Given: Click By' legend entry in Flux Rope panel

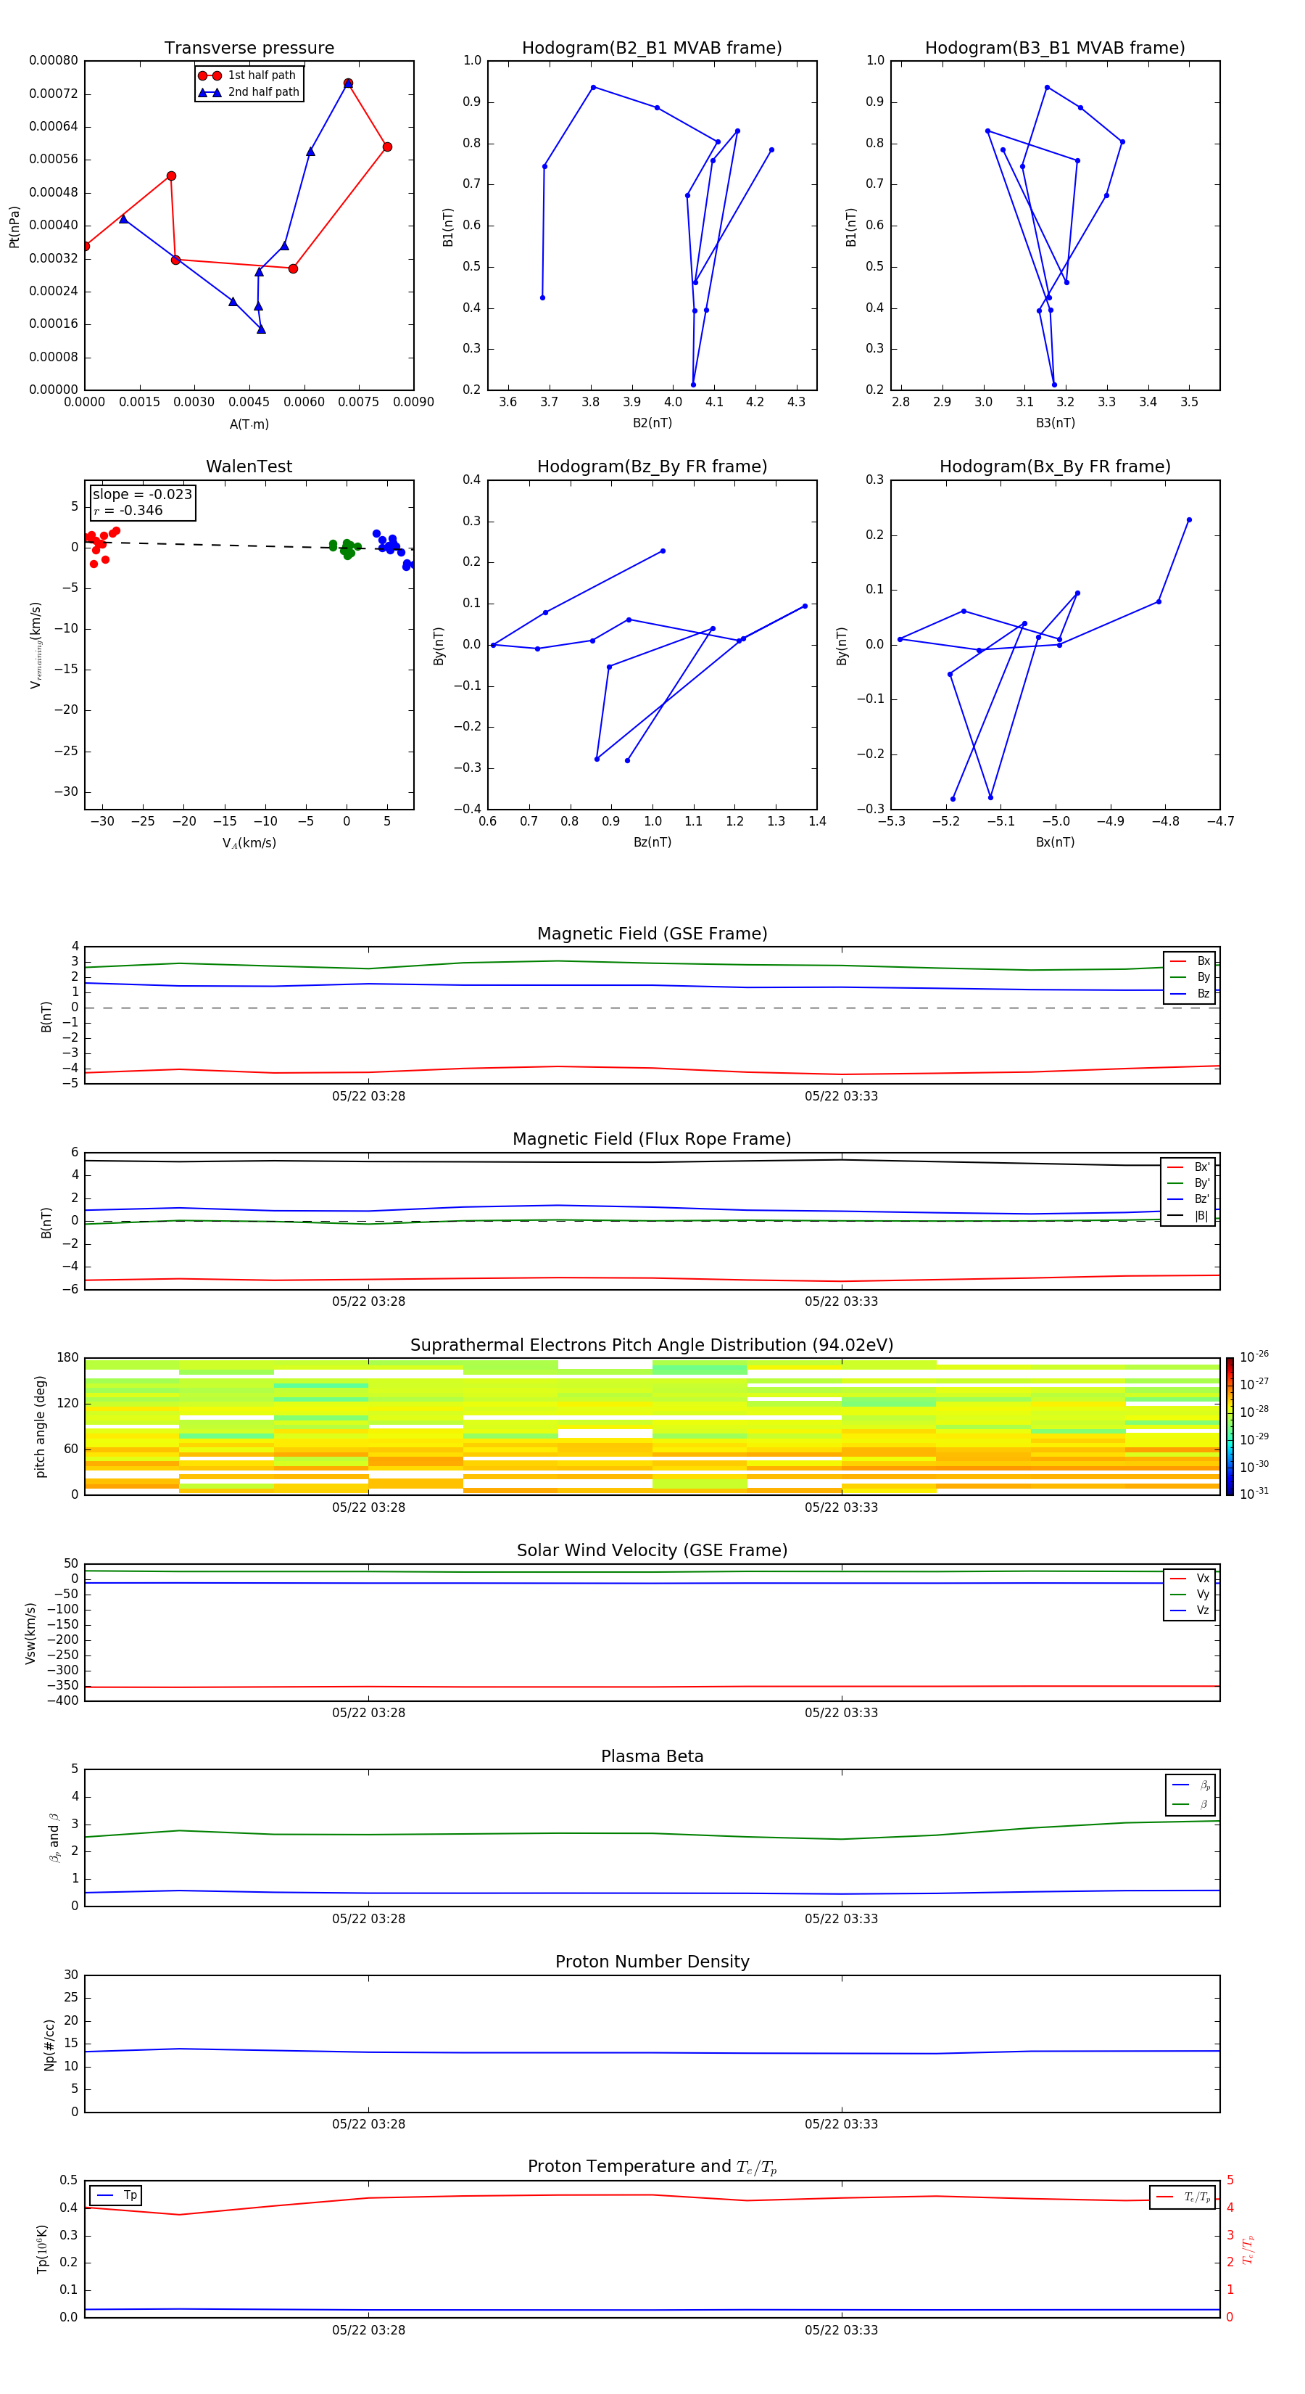Looking at the screenshot, I should tap(1188, 1183).
